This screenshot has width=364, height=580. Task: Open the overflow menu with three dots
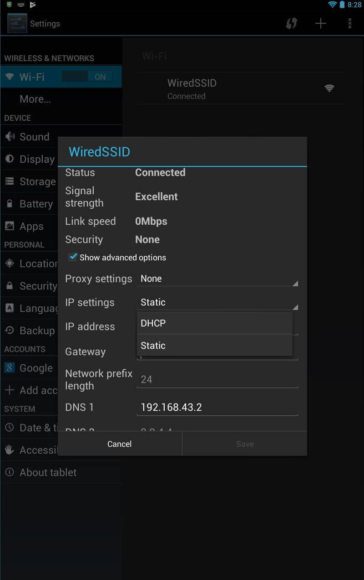pyautogui.click(x=349, y=23)
